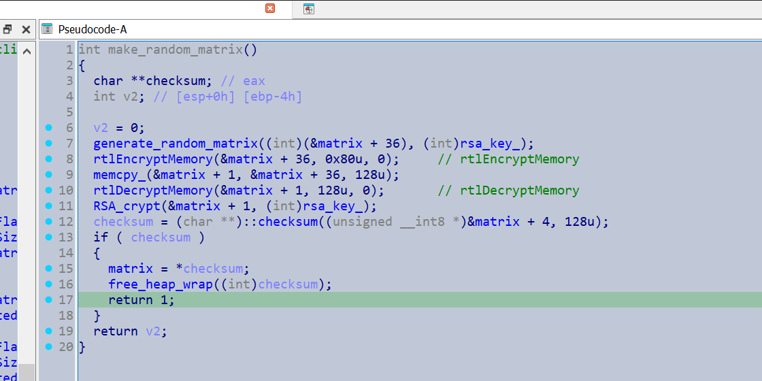Click the // eax comment on line 3
The height and width of the screenshot is (381, 762).
click(x=242, y=81)
